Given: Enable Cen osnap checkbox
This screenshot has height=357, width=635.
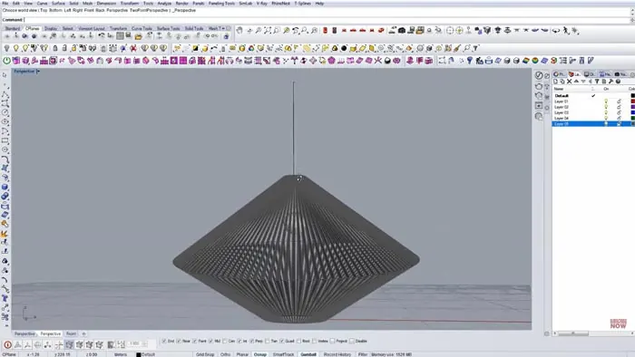Looking at the screenshot, I should [x=225, y=342].
